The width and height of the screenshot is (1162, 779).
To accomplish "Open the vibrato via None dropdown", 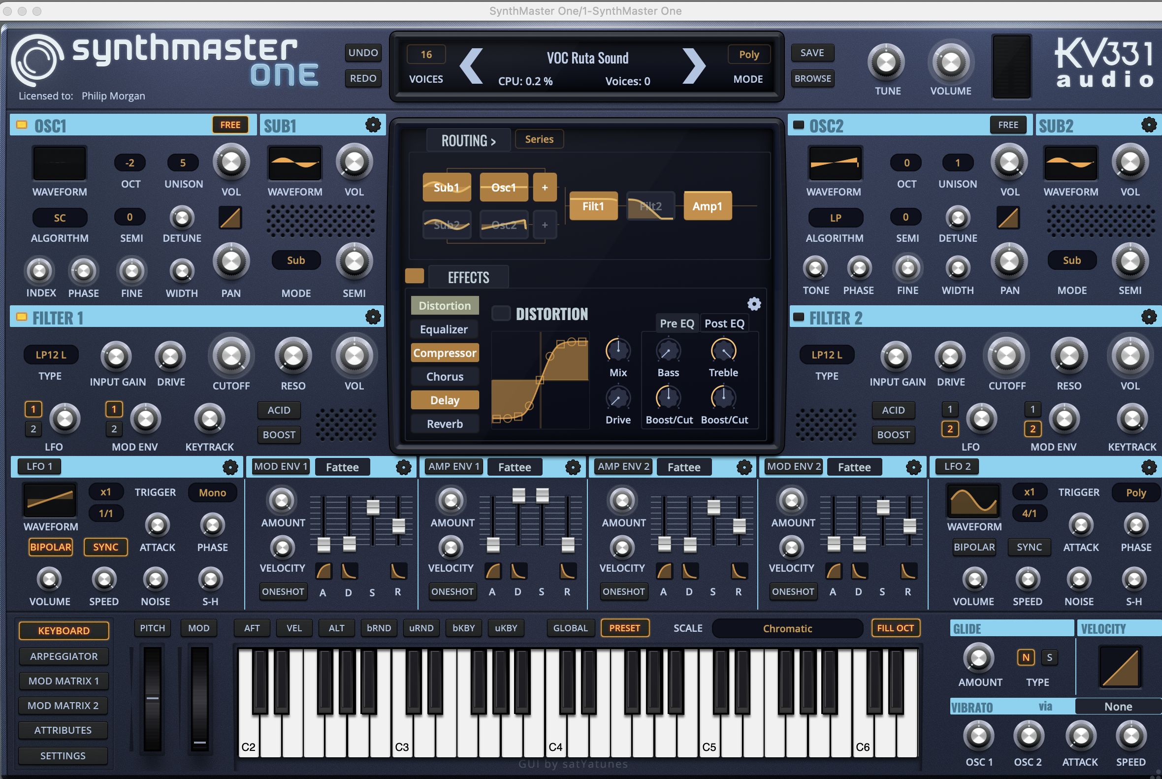I will 1118,707.
